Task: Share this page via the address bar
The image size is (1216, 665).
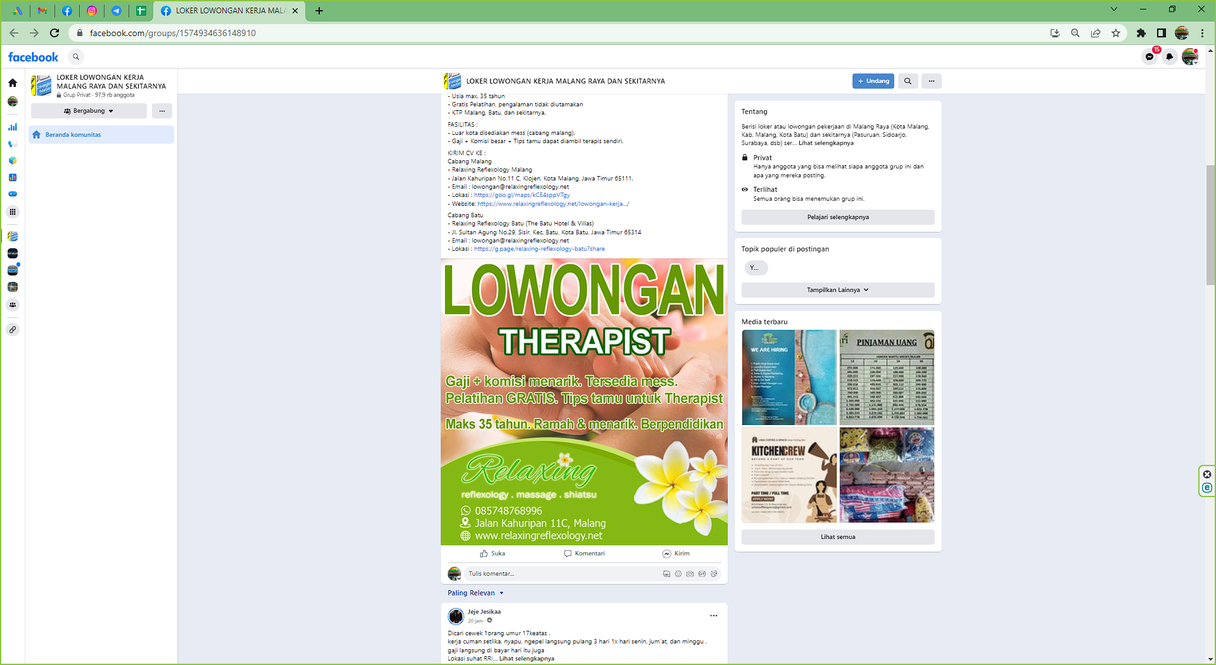Action: click(1096, 33)
